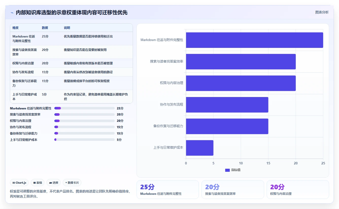Click description 衡量敏感内容和有效版本能否被管理

click(88, 63)
